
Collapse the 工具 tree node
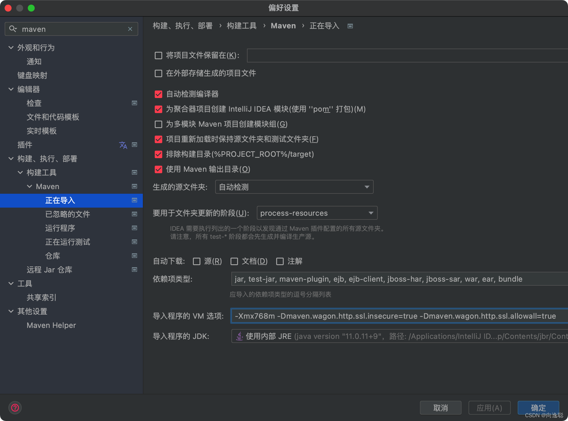tap(11, 283)
